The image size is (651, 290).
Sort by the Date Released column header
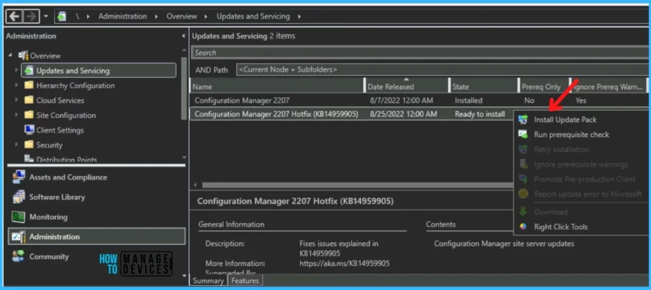[x=406, y=86]
